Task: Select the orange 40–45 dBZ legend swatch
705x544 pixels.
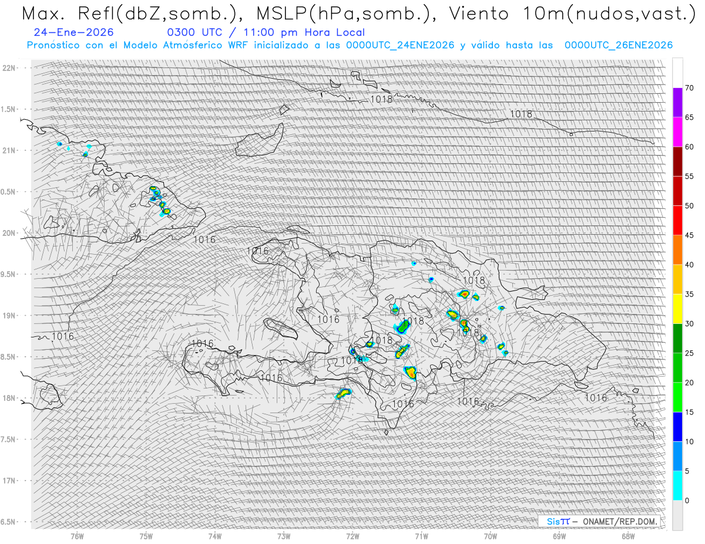Action: click(677, 250)
